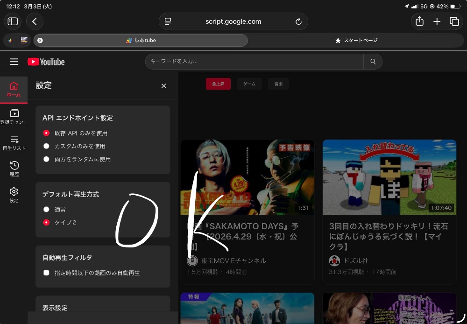Click the search magnifier button
Screen dimensions: 467x324
pyautogui.click(x=373, y=62)
